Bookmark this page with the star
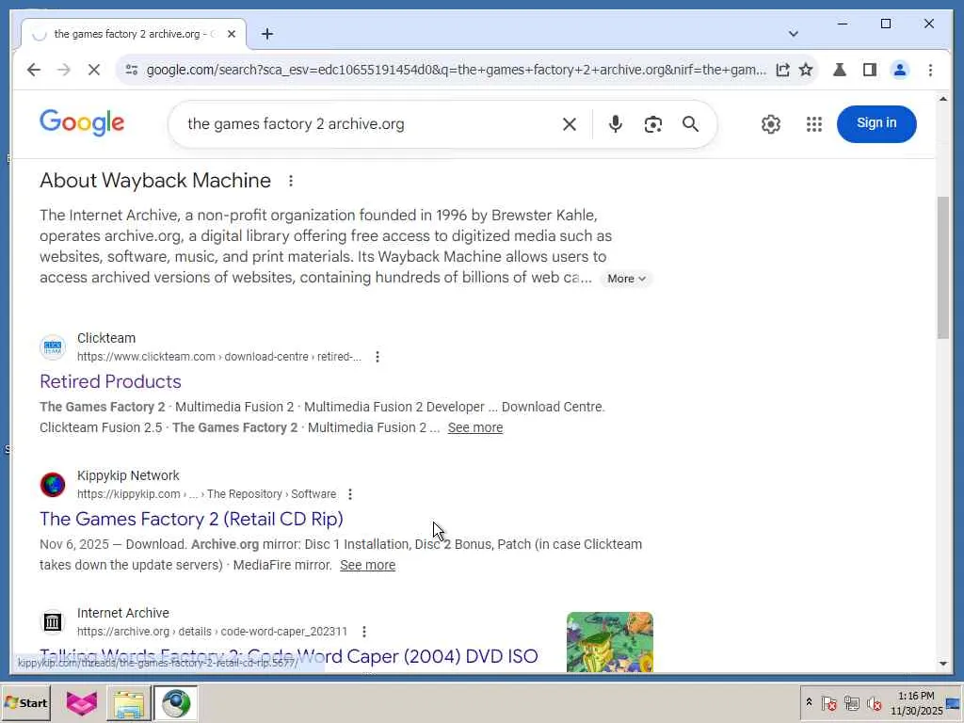 (806, 70)
